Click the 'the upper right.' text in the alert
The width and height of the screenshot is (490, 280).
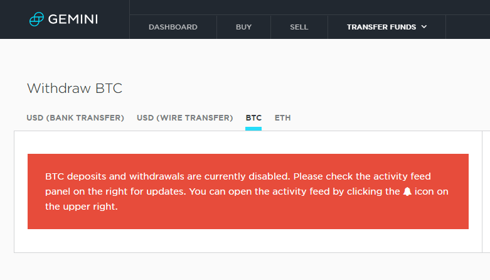tap(82, 207)
